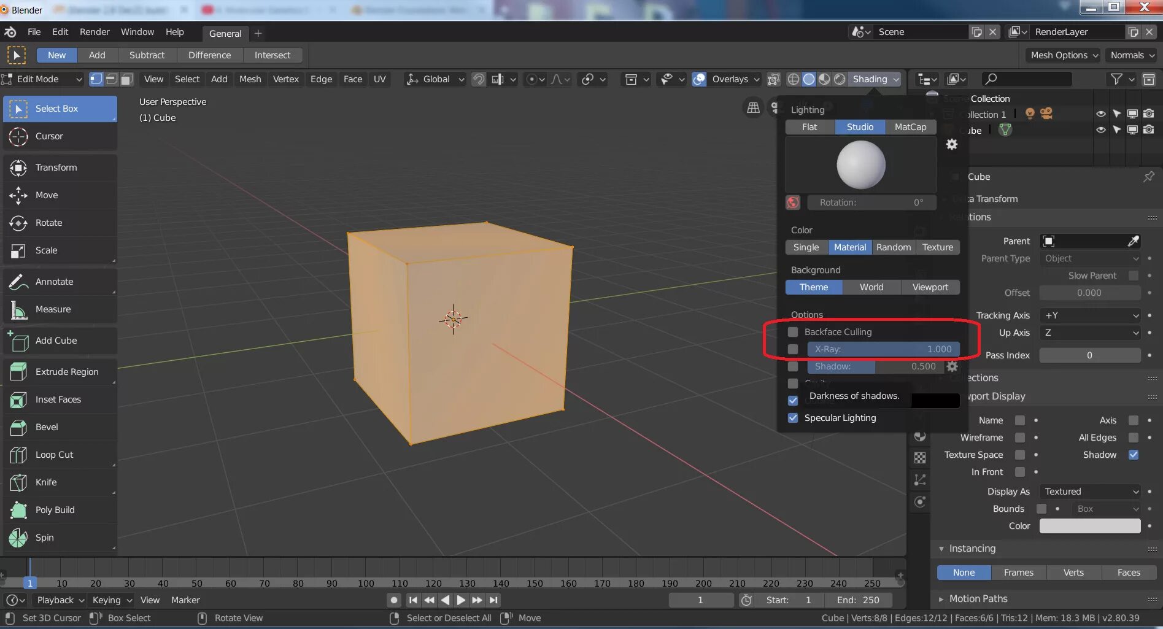Select MatCap lighting mode
The width and height of the screenshot is (1163, 629).
(x=910, y=127)
